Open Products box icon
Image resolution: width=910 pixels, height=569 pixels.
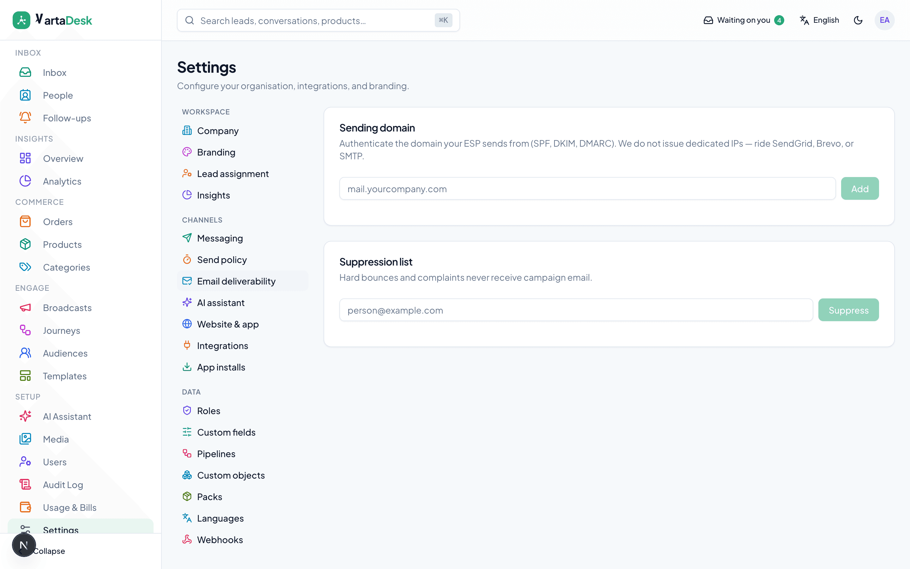[x=25, y=245]
